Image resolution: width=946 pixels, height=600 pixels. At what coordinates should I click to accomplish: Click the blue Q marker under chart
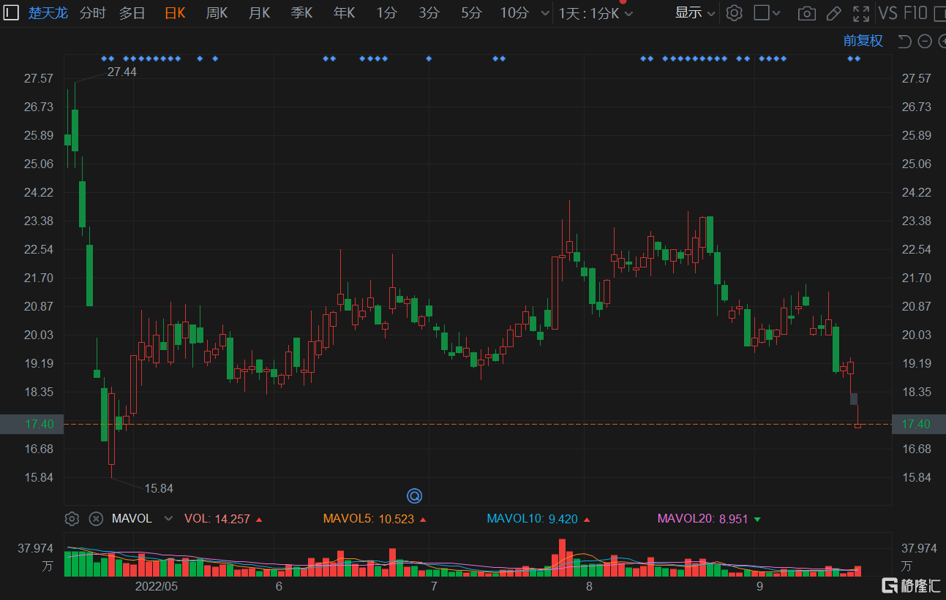(414, 496)
